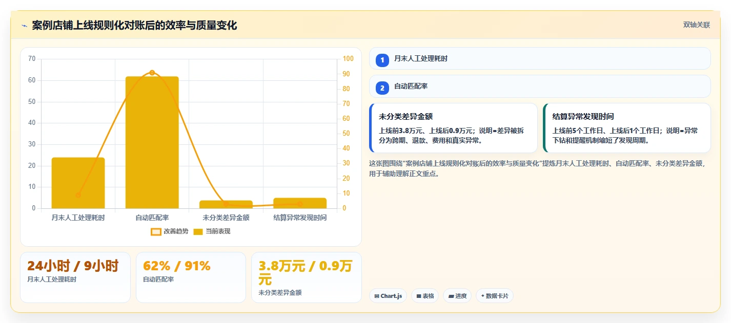Image resolution: width=731 pixels, height=323 pixels.
Task: Click the 表格 tag
Action: click(425, 296)
